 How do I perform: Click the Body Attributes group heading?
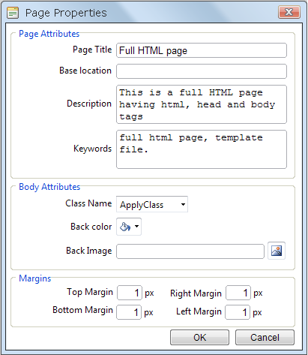[49, 187]
